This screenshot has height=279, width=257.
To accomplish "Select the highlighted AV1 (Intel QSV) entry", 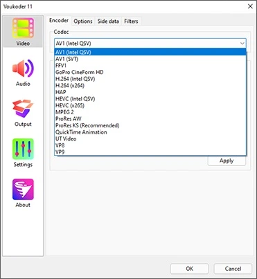I will pos(150,52).
